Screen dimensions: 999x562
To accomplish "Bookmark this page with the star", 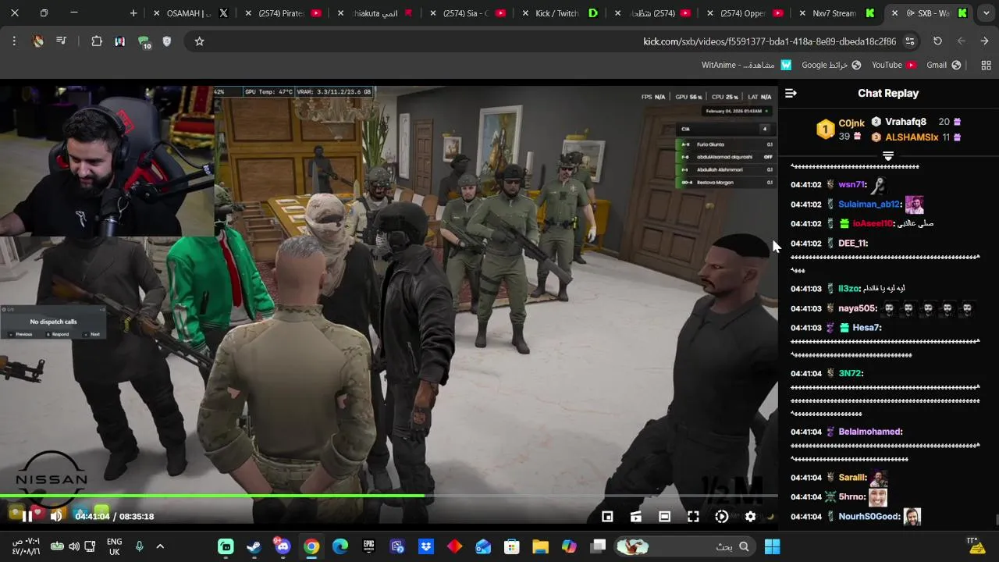I will (x=199, y=41).
